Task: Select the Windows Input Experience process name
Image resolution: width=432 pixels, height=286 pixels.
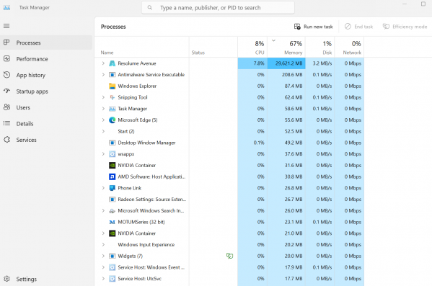Action: pos(146,244)
